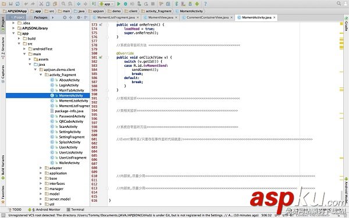This screenshot has width=349, height=218.
Task: Click the Redo arrow icon
Action: tap(33, 4)
